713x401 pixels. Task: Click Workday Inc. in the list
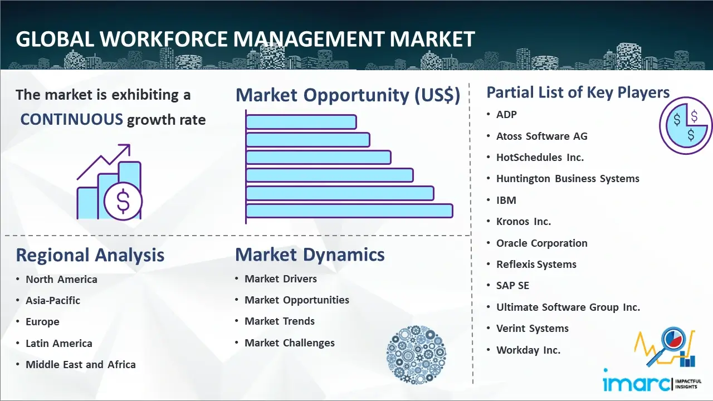coord(528,350)
